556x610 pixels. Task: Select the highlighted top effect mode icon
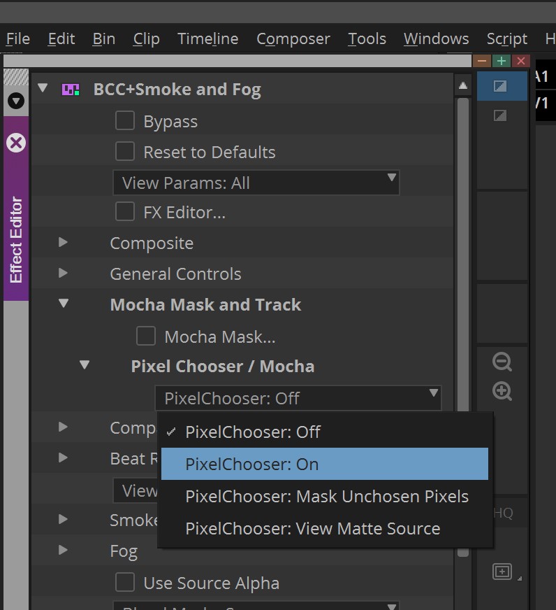click(502, 86)
